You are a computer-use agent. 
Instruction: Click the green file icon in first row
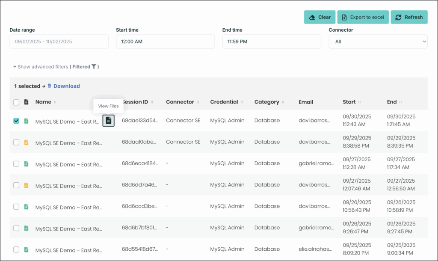27,121
